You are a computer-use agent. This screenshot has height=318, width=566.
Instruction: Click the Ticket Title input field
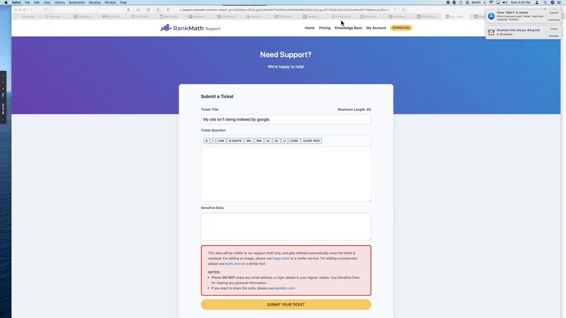pyautogui.click(x=286, y=119)
